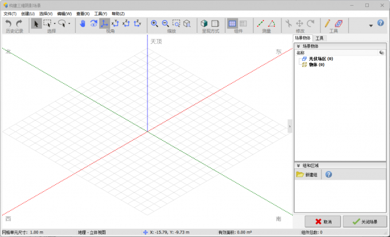Click the 地理 - 立体视图 status text
This screenshot has width=390, height=237.
92,232
